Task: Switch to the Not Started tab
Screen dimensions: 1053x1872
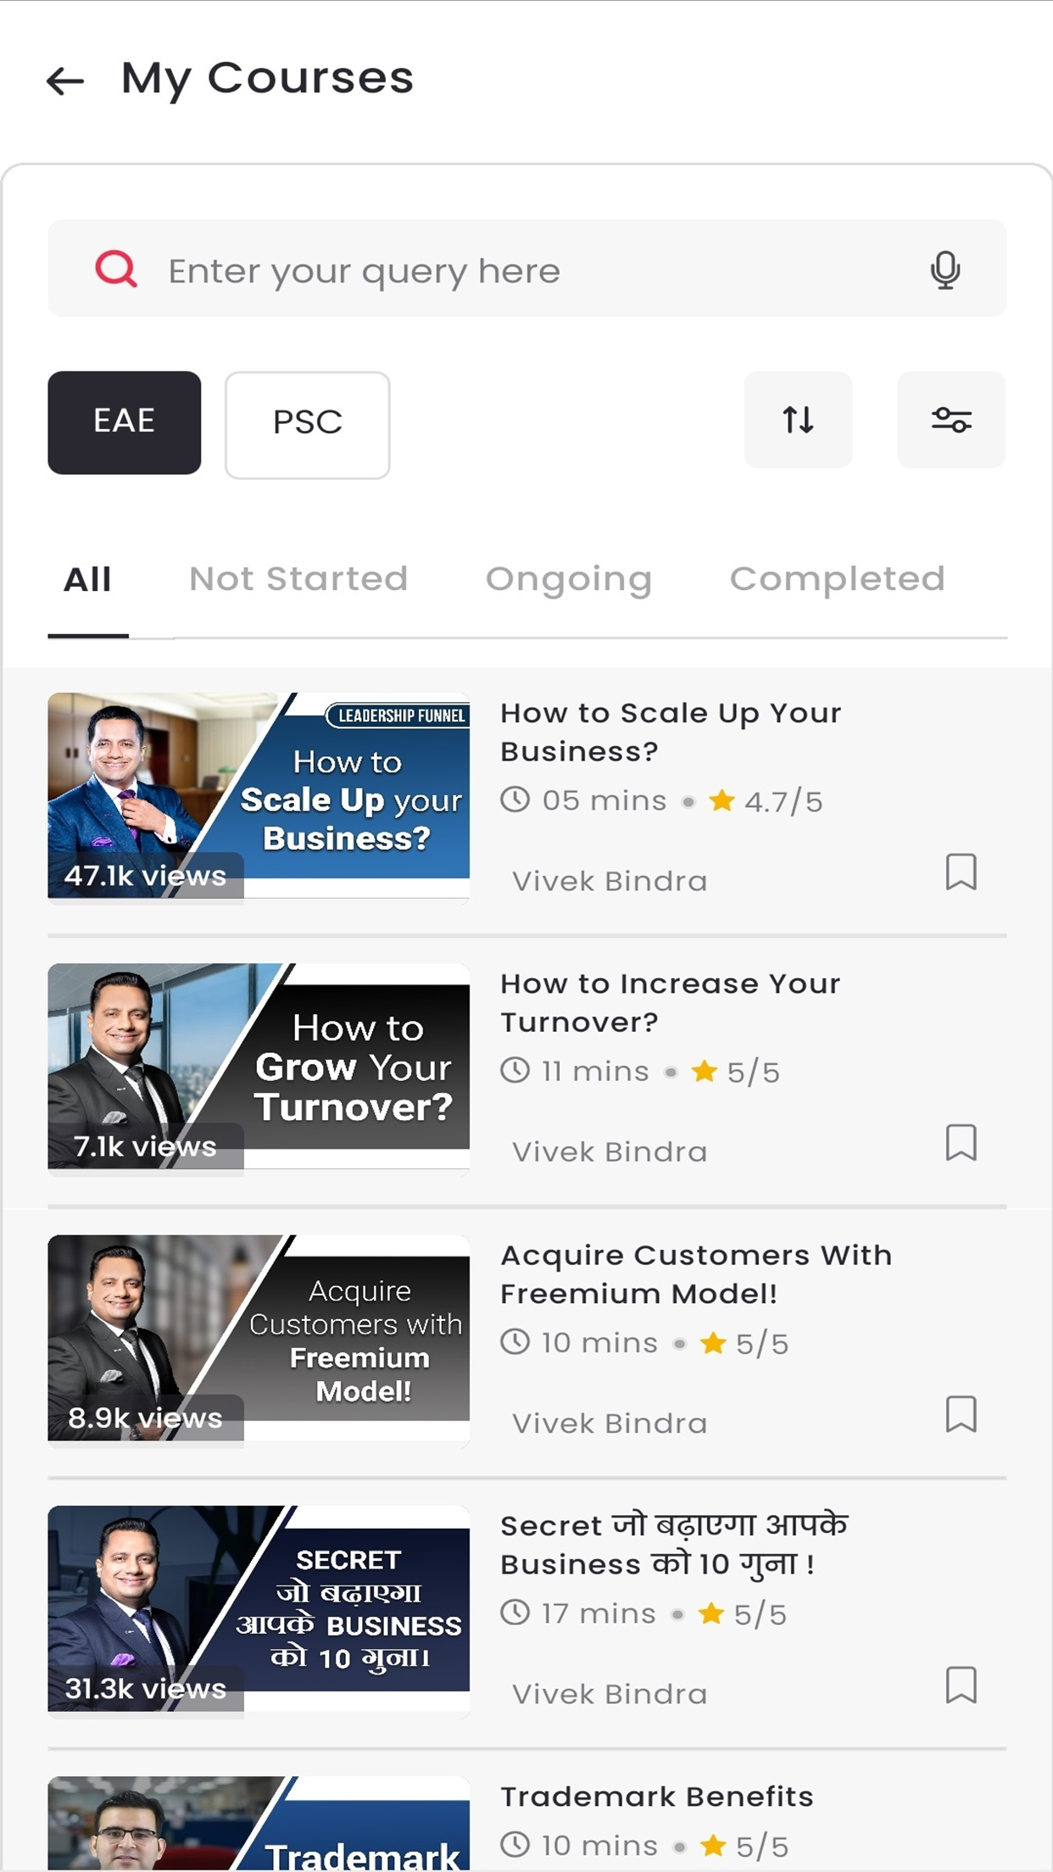Action: click(x=298, y=579)
